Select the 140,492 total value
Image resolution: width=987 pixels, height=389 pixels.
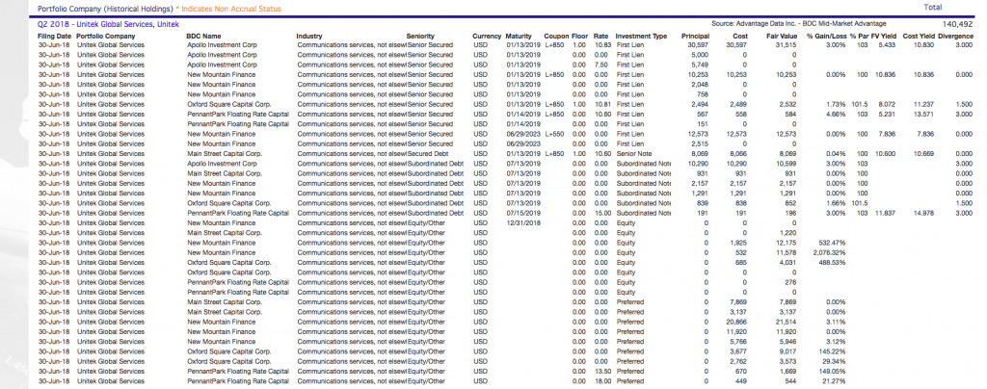(957, 24)
